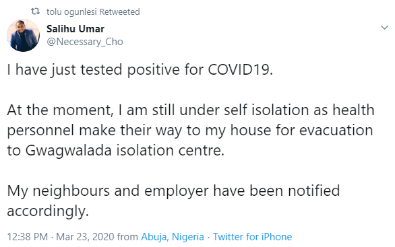Viewport: 395px width, 247px height.
Task: Click the Twitter for iPhone source link
Action: (x=252, y=237)
